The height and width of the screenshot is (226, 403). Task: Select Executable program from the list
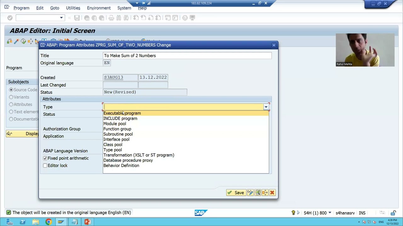(186, 113)
